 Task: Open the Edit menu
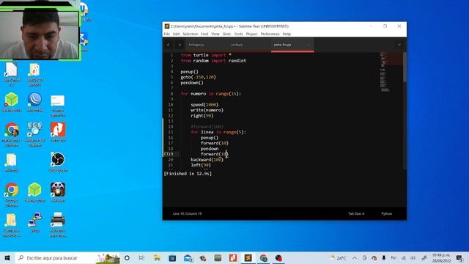pos(176,34)
